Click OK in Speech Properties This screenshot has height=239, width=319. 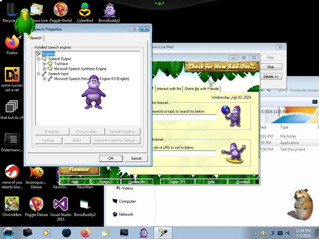[111, 158]
